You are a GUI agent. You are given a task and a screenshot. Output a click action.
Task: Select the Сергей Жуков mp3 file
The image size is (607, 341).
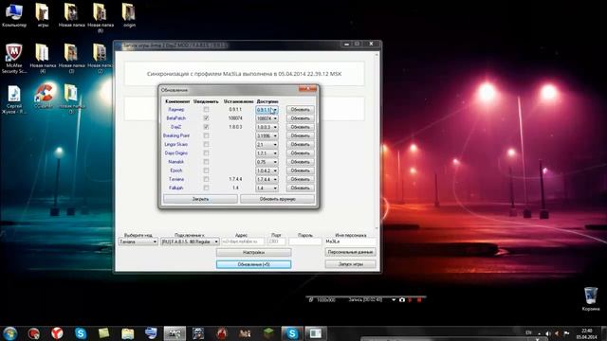coord(14,99)
